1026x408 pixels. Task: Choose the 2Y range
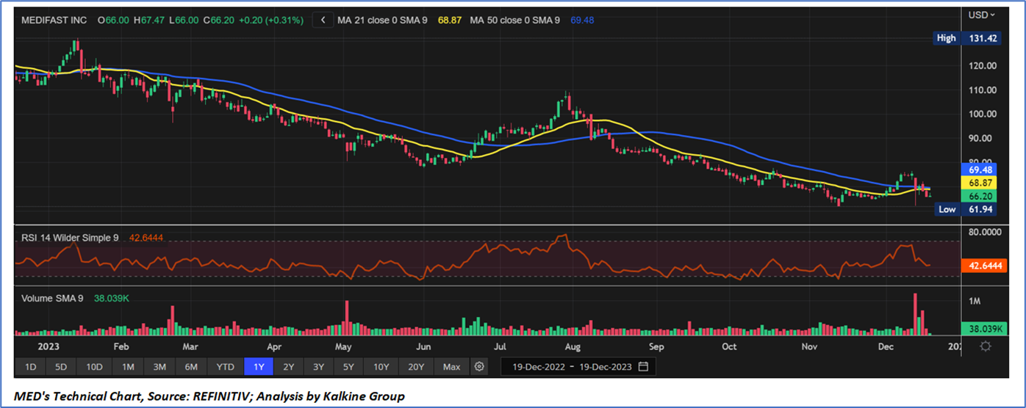coord(289,366)
